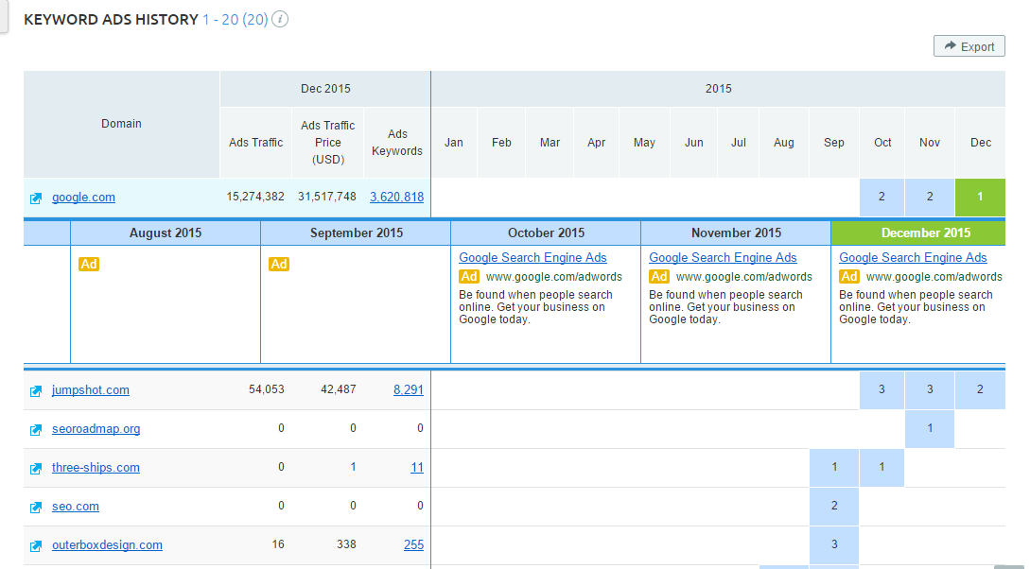Click google.com traffic price value 31,517,748
Screen dimensions: 1030x569
click(326, 197)
